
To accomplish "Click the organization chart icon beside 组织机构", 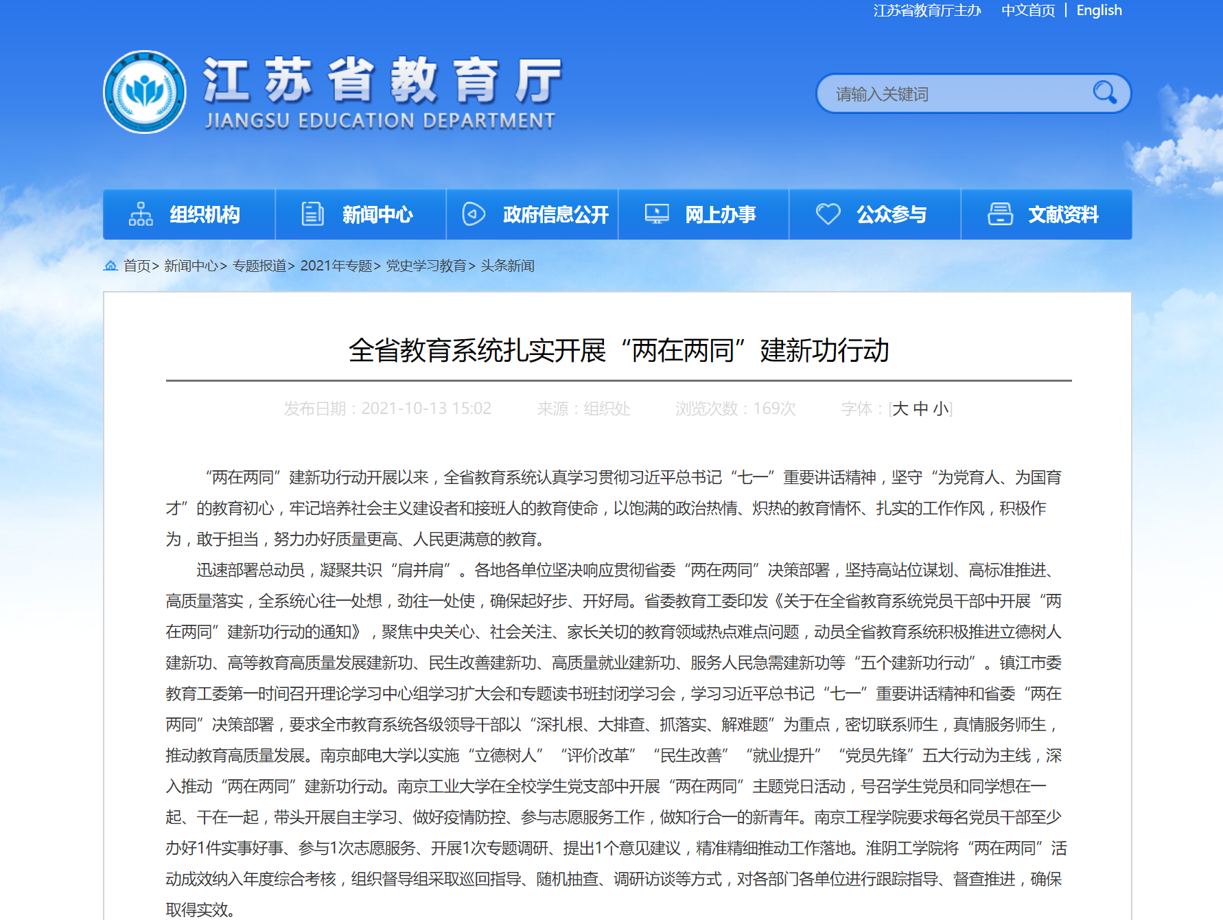I will click(141, 214).
